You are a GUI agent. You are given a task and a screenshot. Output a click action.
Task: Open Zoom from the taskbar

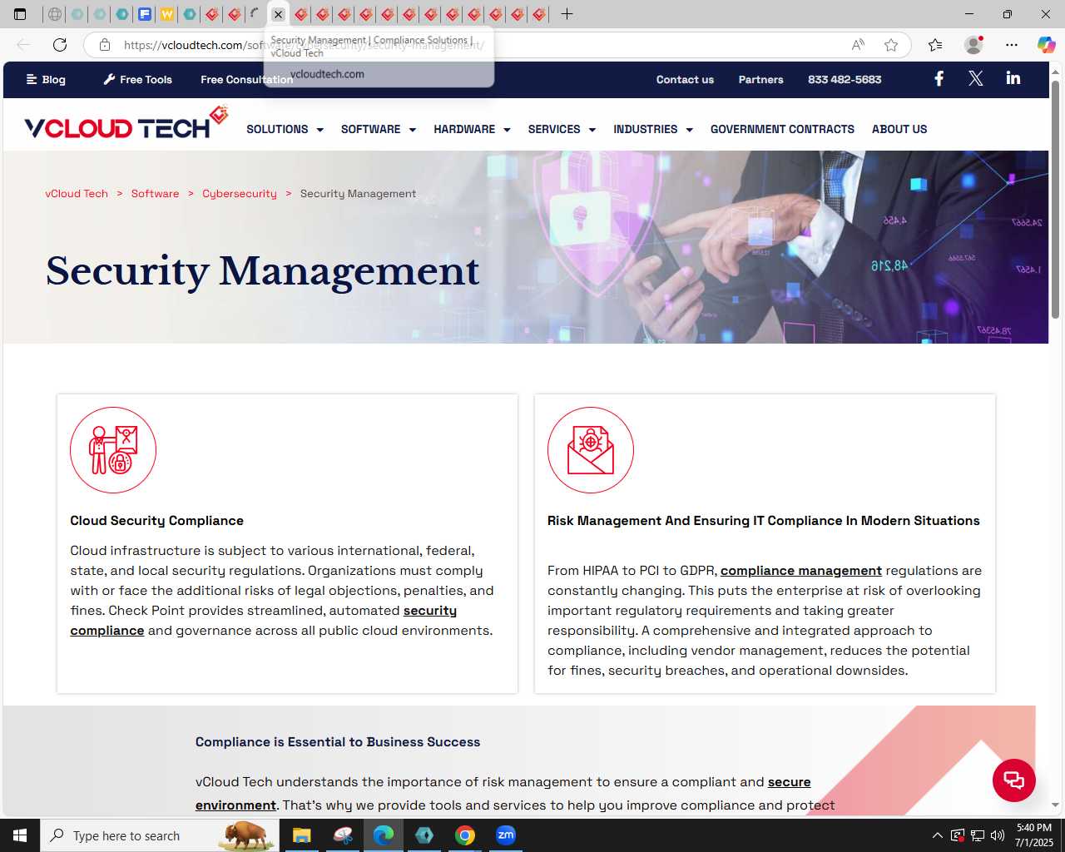[505, 835]
